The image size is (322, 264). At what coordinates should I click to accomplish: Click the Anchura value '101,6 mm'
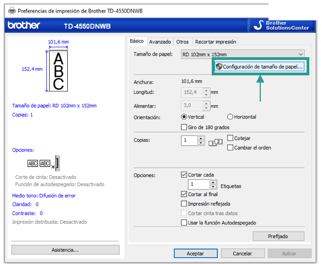point(191,81)
